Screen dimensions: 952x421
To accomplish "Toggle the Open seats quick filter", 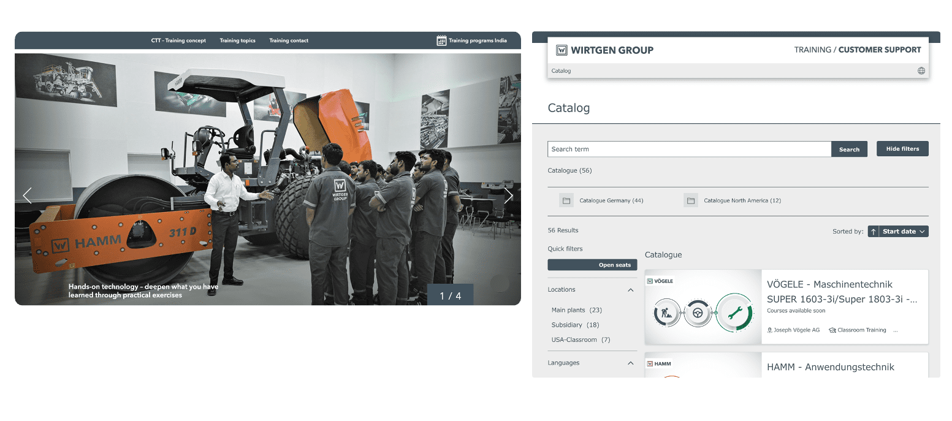I will pos(592,265).
